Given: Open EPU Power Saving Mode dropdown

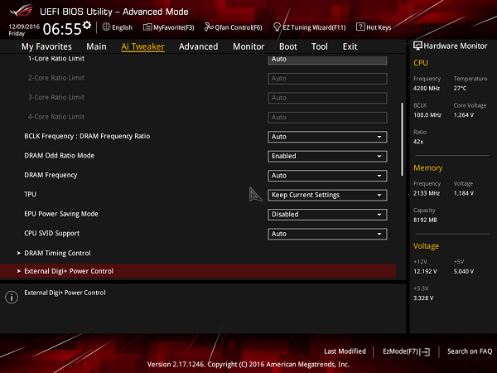Looking at the screenshot, I should click(327, 215).
